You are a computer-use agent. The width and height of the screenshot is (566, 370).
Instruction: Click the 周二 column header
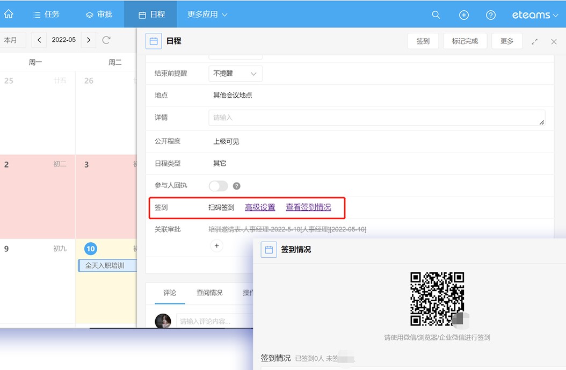tap(115, 62)
